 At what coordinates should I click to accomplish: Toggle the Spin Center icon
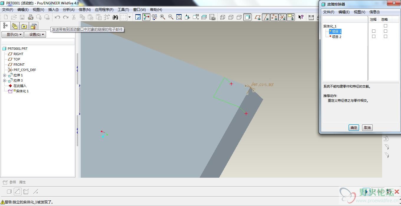click(146, 17)
